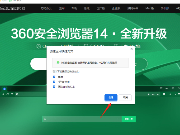Click the home icon in mock browser
180x135 pixels.
[x=12, y=94]
